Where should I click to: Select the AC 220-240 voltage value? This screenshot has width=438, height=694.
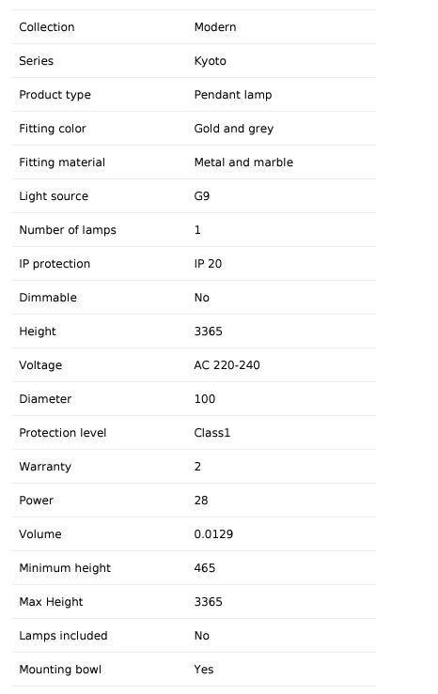pos(227,365)
